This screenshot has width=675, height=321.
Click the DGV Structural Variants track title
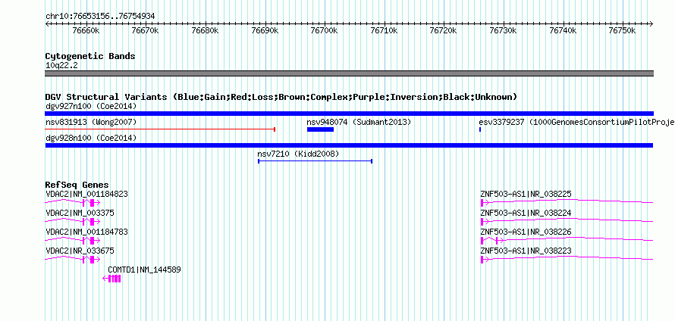pyautogui.click(x=281, y=97)
